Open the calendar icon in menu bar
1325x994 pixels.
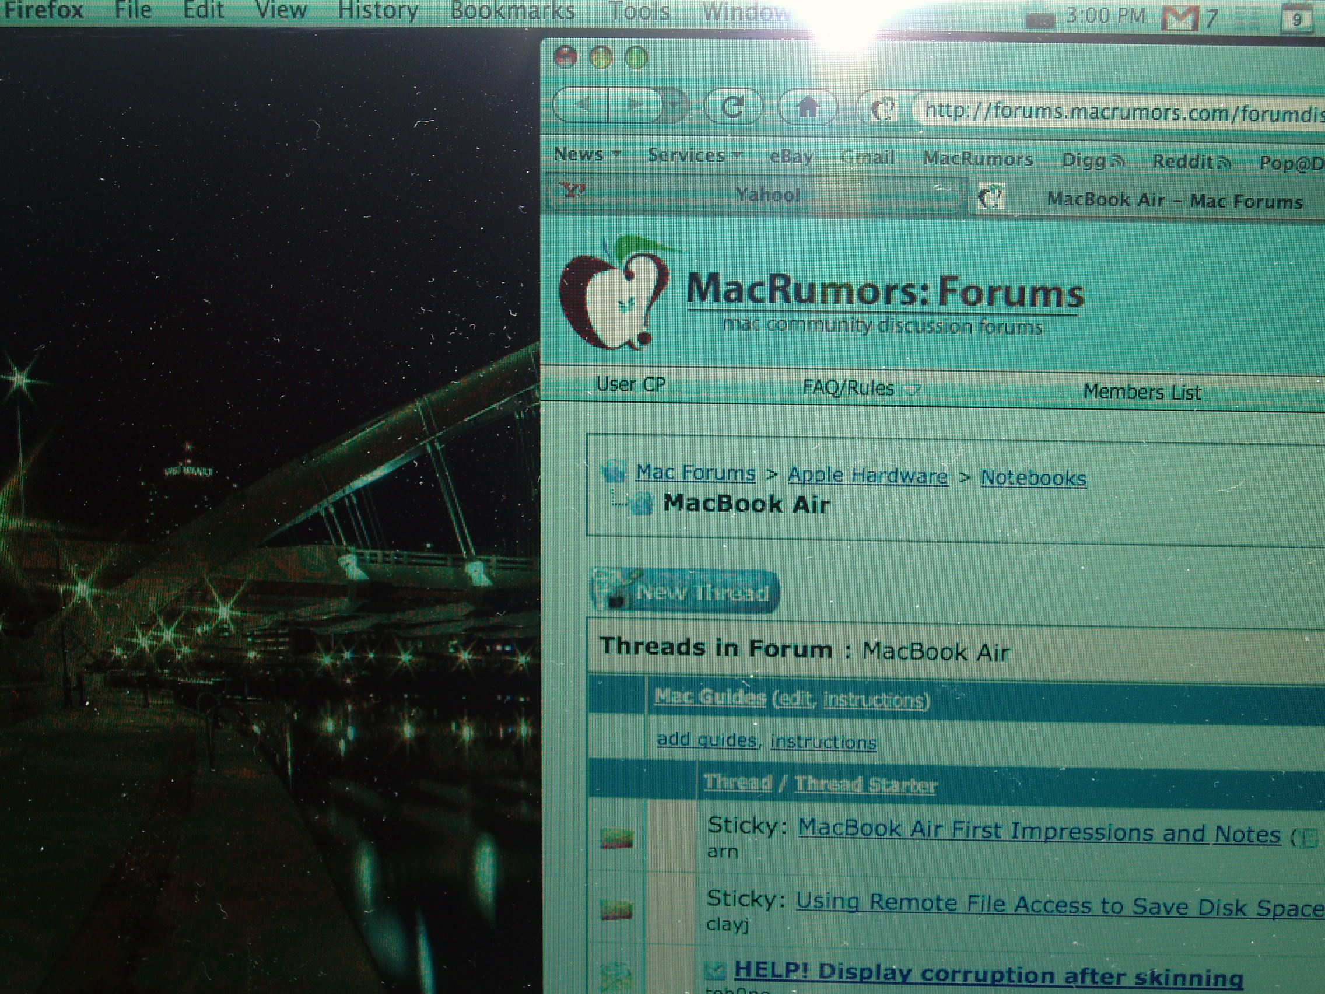(x=1296, y=19)
